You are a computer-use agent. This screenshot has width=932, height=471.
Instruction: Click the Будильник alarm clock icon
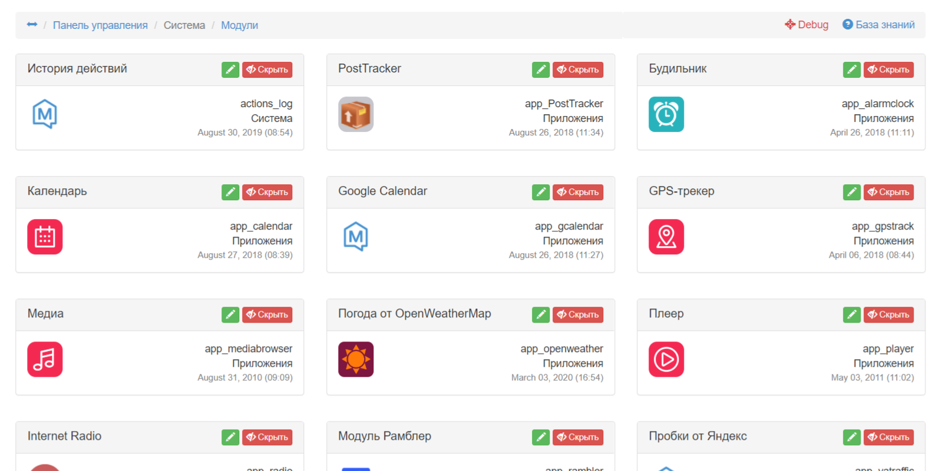coord(666,114)
